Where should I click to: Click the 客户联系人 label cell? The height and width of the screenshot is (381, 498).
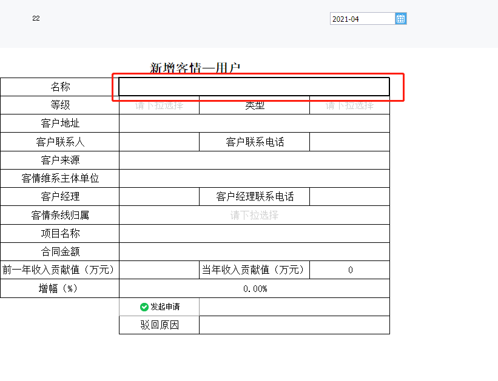coord(59,142)
